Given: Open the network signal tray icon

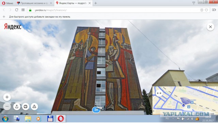Looking at the screenshot, I should [188, 119].
